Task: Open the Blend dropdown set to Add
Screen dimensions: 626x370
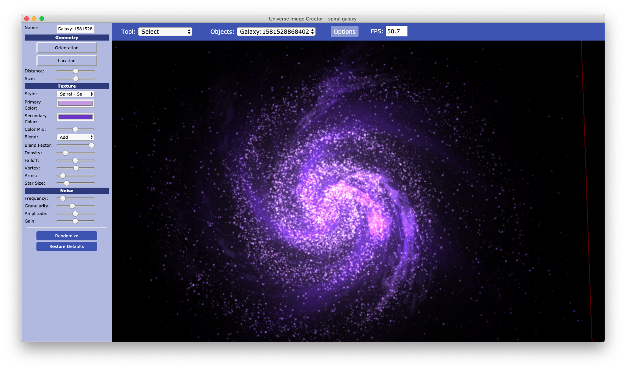Action: click(x=75, y=137)
